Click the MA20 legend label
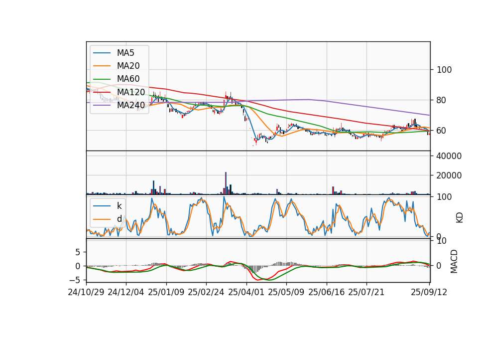This screenshot has width=478, height=344. point(128,66)
